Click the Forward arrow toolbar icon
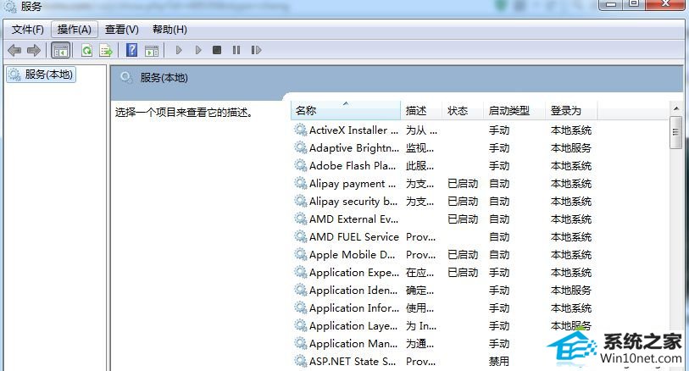The image size is (689, 371). (x=34, y=50)
